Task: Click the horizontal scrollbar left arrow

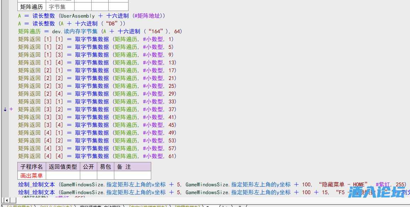Action: tap(6, 201)
